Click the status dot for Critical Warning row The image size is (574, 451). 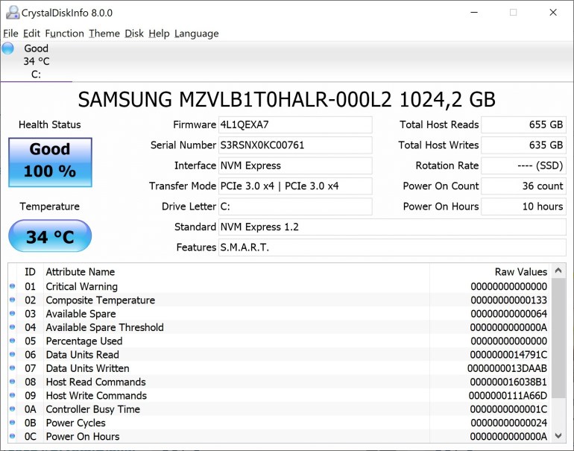pyautogui.click(x=12, y=286)
